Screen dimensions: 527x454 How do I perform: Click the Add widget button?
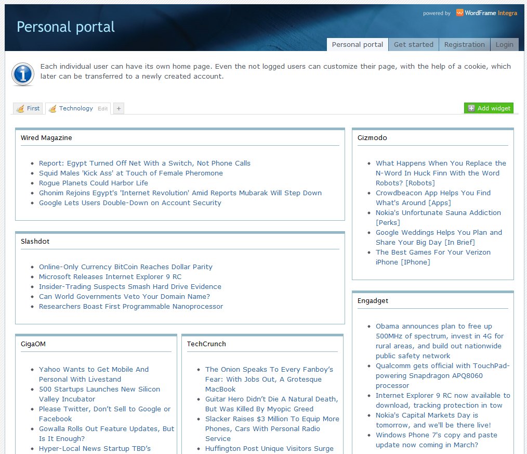(489, 108)
